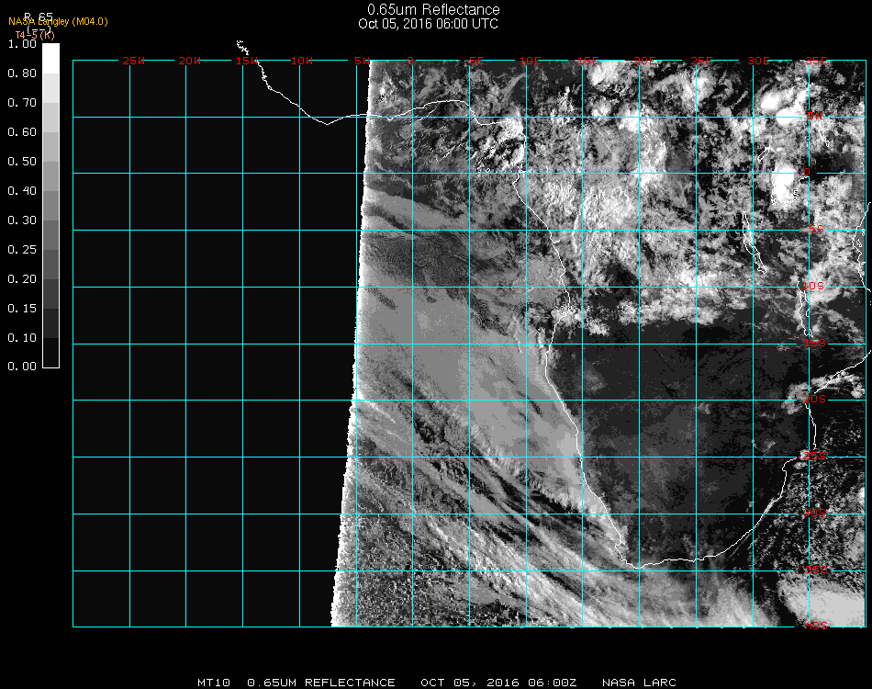Click the Oct.05, 2016 06:00 UTC timestamp
This screenshot has width=872, height=689.
(x=429, y=24)
